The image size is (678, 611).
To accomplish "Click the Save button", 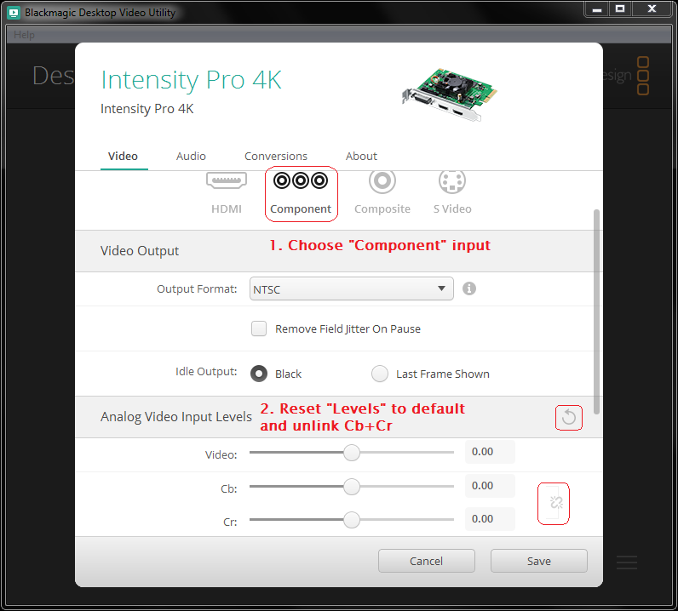I will (539, 561).
